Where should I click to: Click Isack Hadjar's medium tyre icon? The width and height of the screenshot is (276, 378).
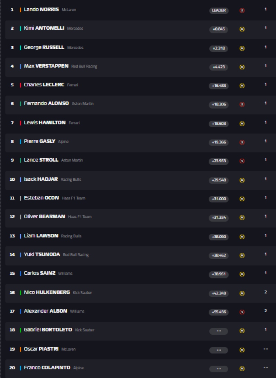pos(242,180)
